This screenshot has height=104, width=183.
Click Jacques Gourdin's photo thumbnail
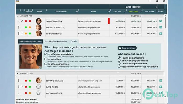click(39, 21)
